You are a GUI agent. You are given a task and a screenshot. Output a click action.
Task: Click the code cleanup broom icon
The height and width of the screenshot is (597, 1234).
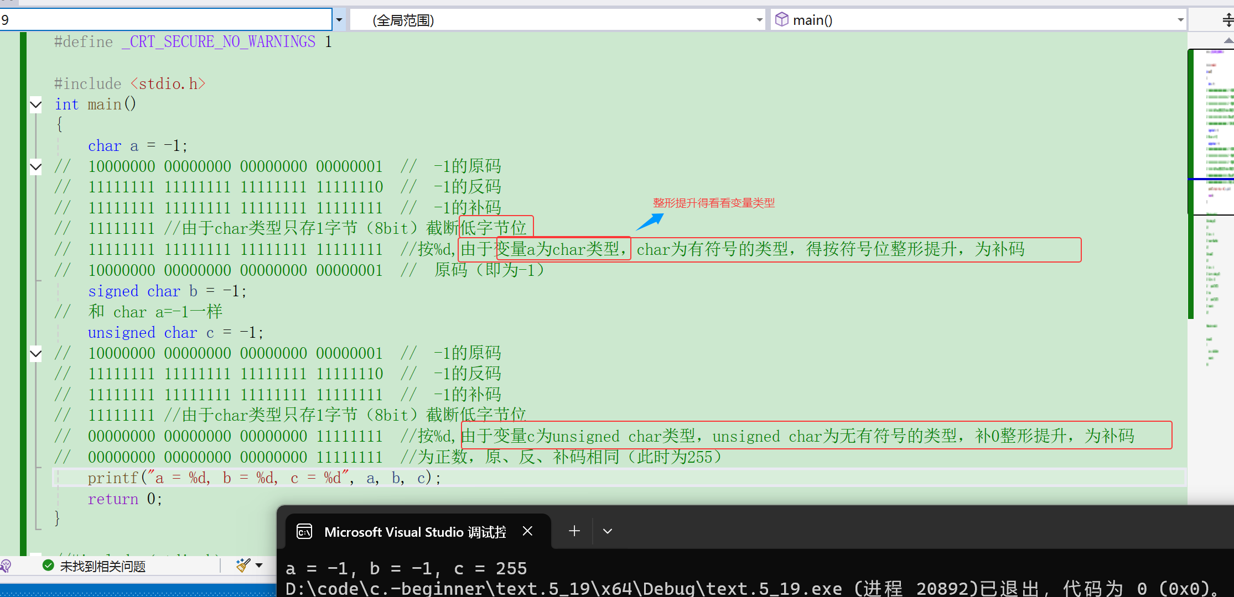click(x=242, y=565)
